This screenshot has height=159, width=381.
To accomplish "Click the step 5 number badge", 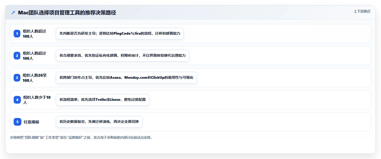I will 18,122.
